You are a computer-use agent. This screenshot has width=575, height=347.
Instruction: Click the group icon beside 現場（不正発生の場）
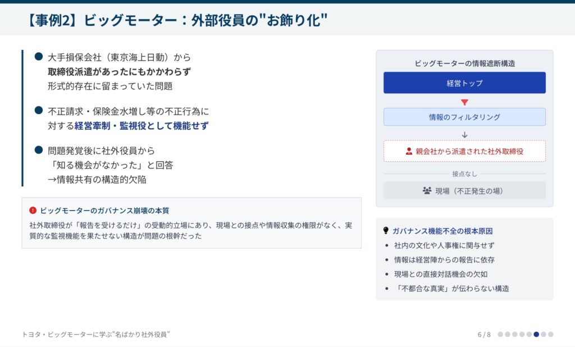coord(427,191)
